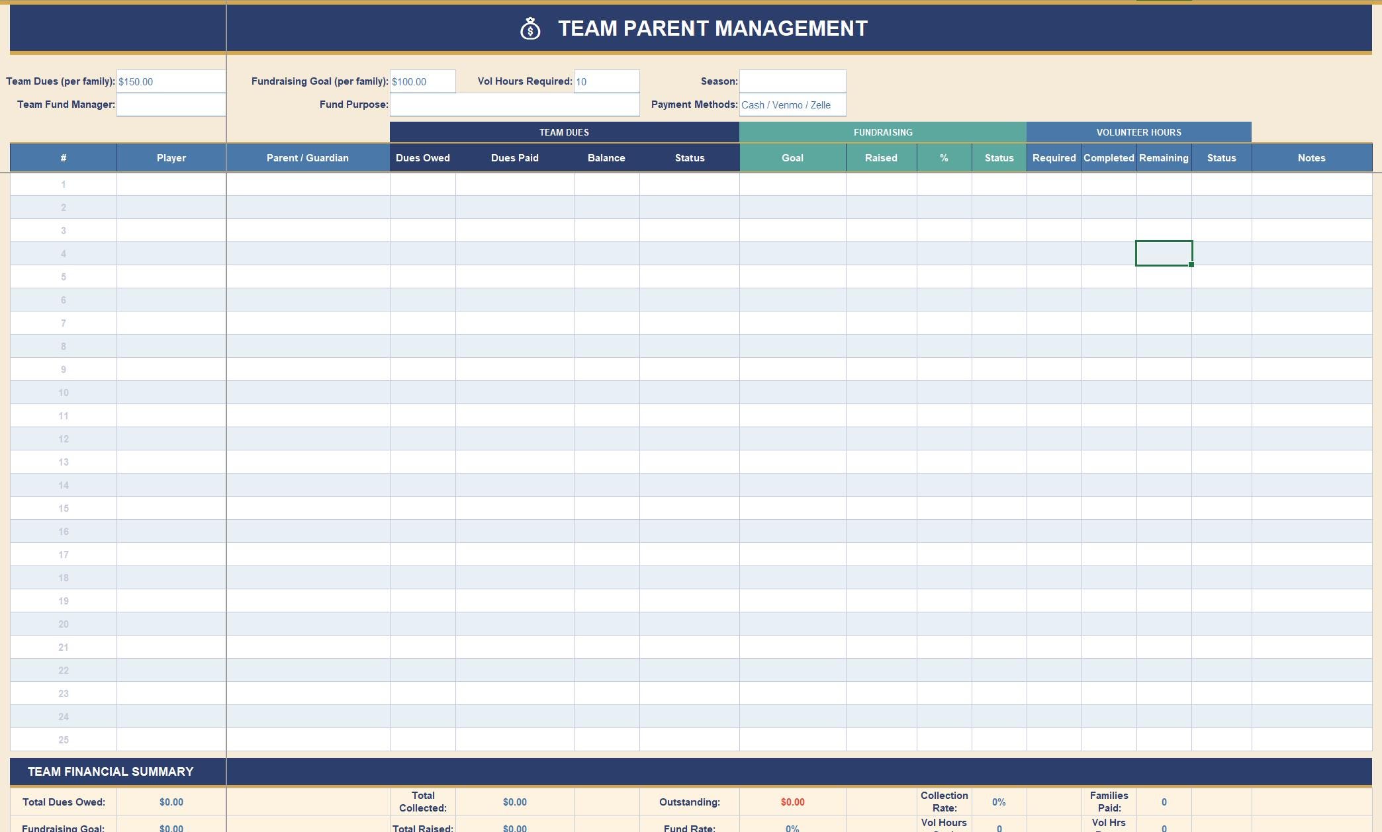Screen dimensions: 1382x832
Task: Select the Team Dues per family value field
Action: click(171, 81)
